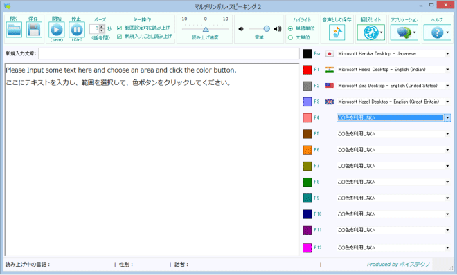Click the save-as-audio music note icon
Viewport: 457px width, 275px height.
pyautogui.click(x=337, y=32)
